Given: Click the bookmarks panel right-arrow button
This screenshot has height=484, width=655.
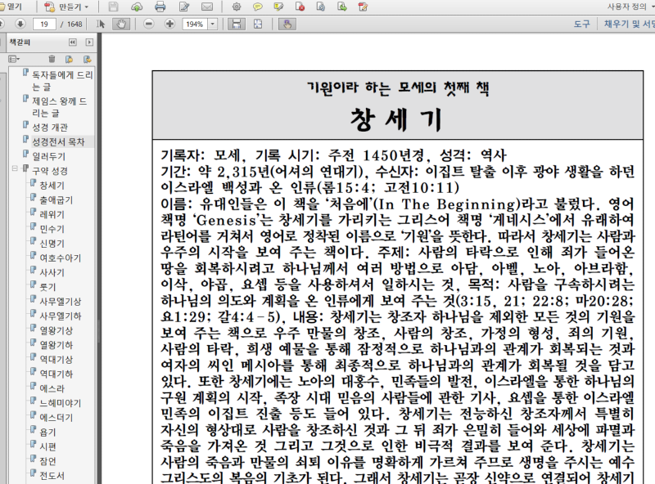Looking at the screenshot, I should pos(89,43).
